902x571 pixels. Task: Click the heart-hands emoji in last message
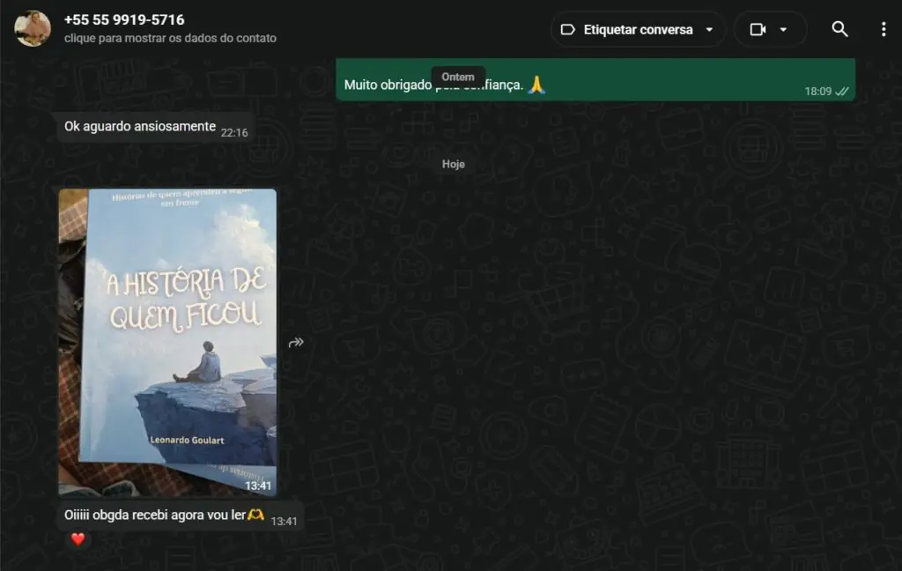(x=256, y=515)
